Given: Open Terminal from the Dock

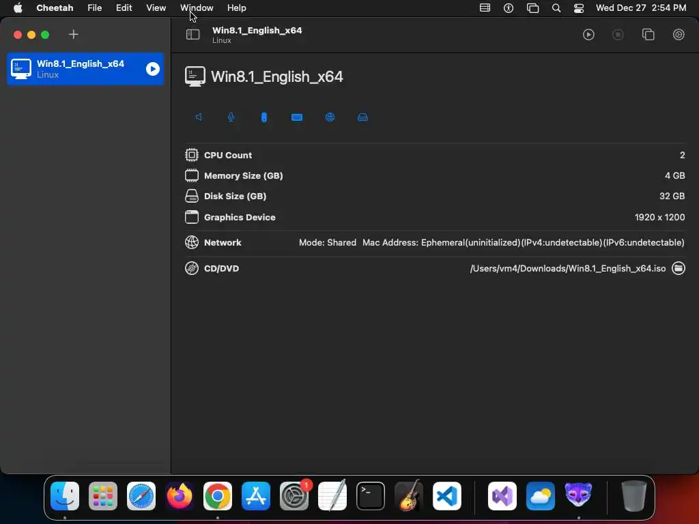Looking at the screenshot, I should pos(371,496).
